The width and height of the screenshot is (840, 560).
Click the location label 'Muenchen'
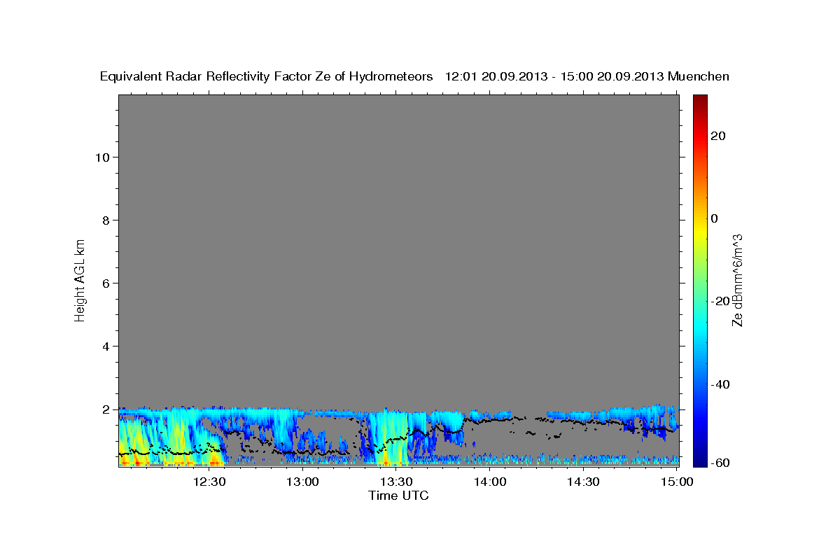(x=699, y=76)
